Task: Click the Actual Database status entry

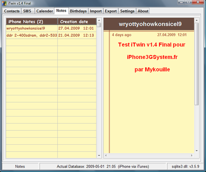Action: 103,167
